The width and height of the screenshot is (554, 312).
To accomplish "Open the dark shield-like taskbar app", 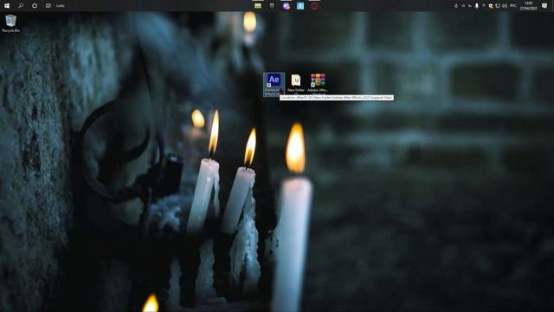I will click(x=272, y=6).
